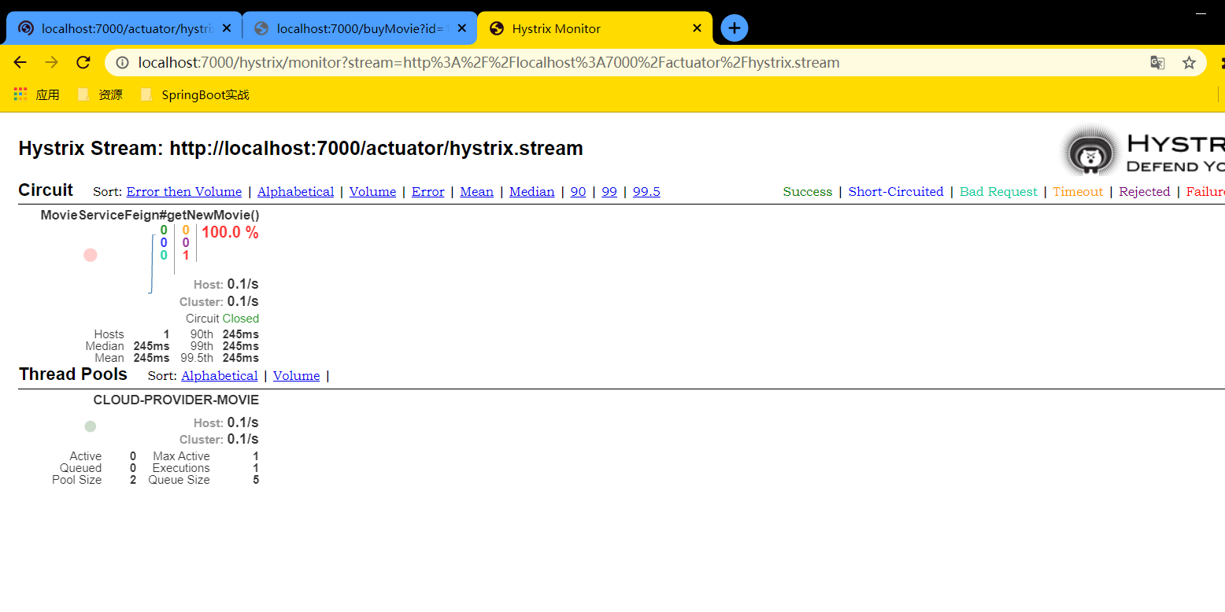The height and width of the screenshot is (612, 1225).
Task: Click the circuit's Cluster rate 0.1/s
Action: pyautogui.click(x=243, y=301)
